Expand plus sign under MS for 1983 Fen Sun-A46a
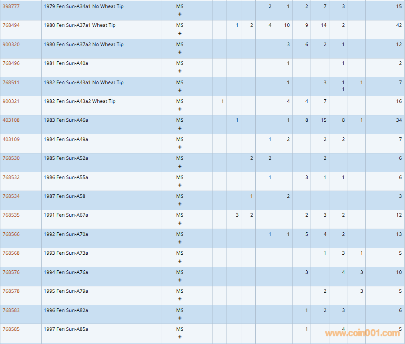405x344 pixels. [180, 128]
